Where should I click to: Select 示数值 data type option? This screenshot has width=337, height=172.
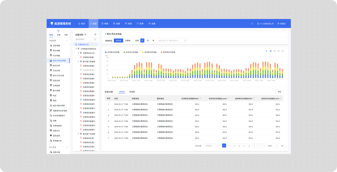(x=128, y=40)
